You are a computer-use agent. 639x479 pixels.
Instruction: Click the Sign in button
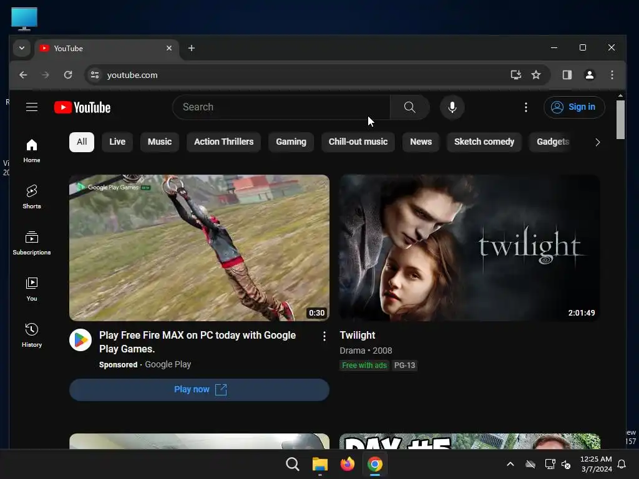click(x=574, y=107)
